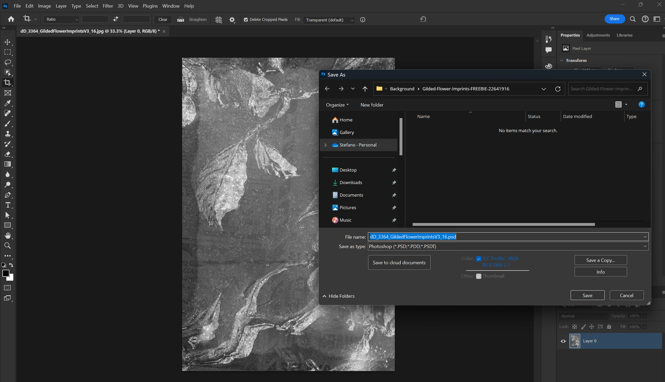This screenshot has width=665, height=382.
Task: Open the crop overlay grid options
Action: click(218, 19)
